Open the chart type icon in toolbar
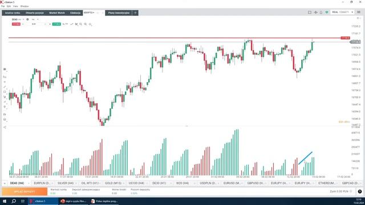Viewport: 365px width, 205px height. [76, 24]
